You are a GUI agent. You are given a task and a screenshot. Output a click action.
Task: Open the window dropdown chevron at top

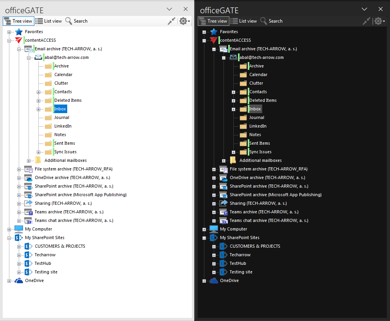point(169,9)
